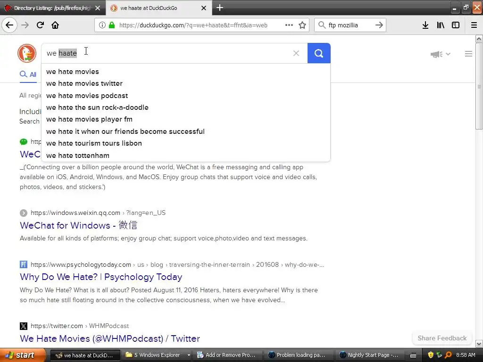Close the 'we haate at DuckDuckGo' tab
Image resolution: width=483 pixels, height=362 pixels.
pos(204,8)
